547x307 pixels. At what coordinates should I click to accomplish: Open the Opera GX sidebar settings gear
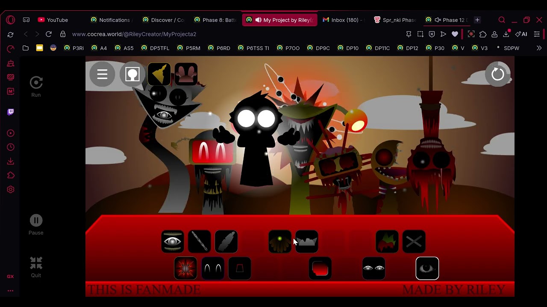(x=11, y=190)
